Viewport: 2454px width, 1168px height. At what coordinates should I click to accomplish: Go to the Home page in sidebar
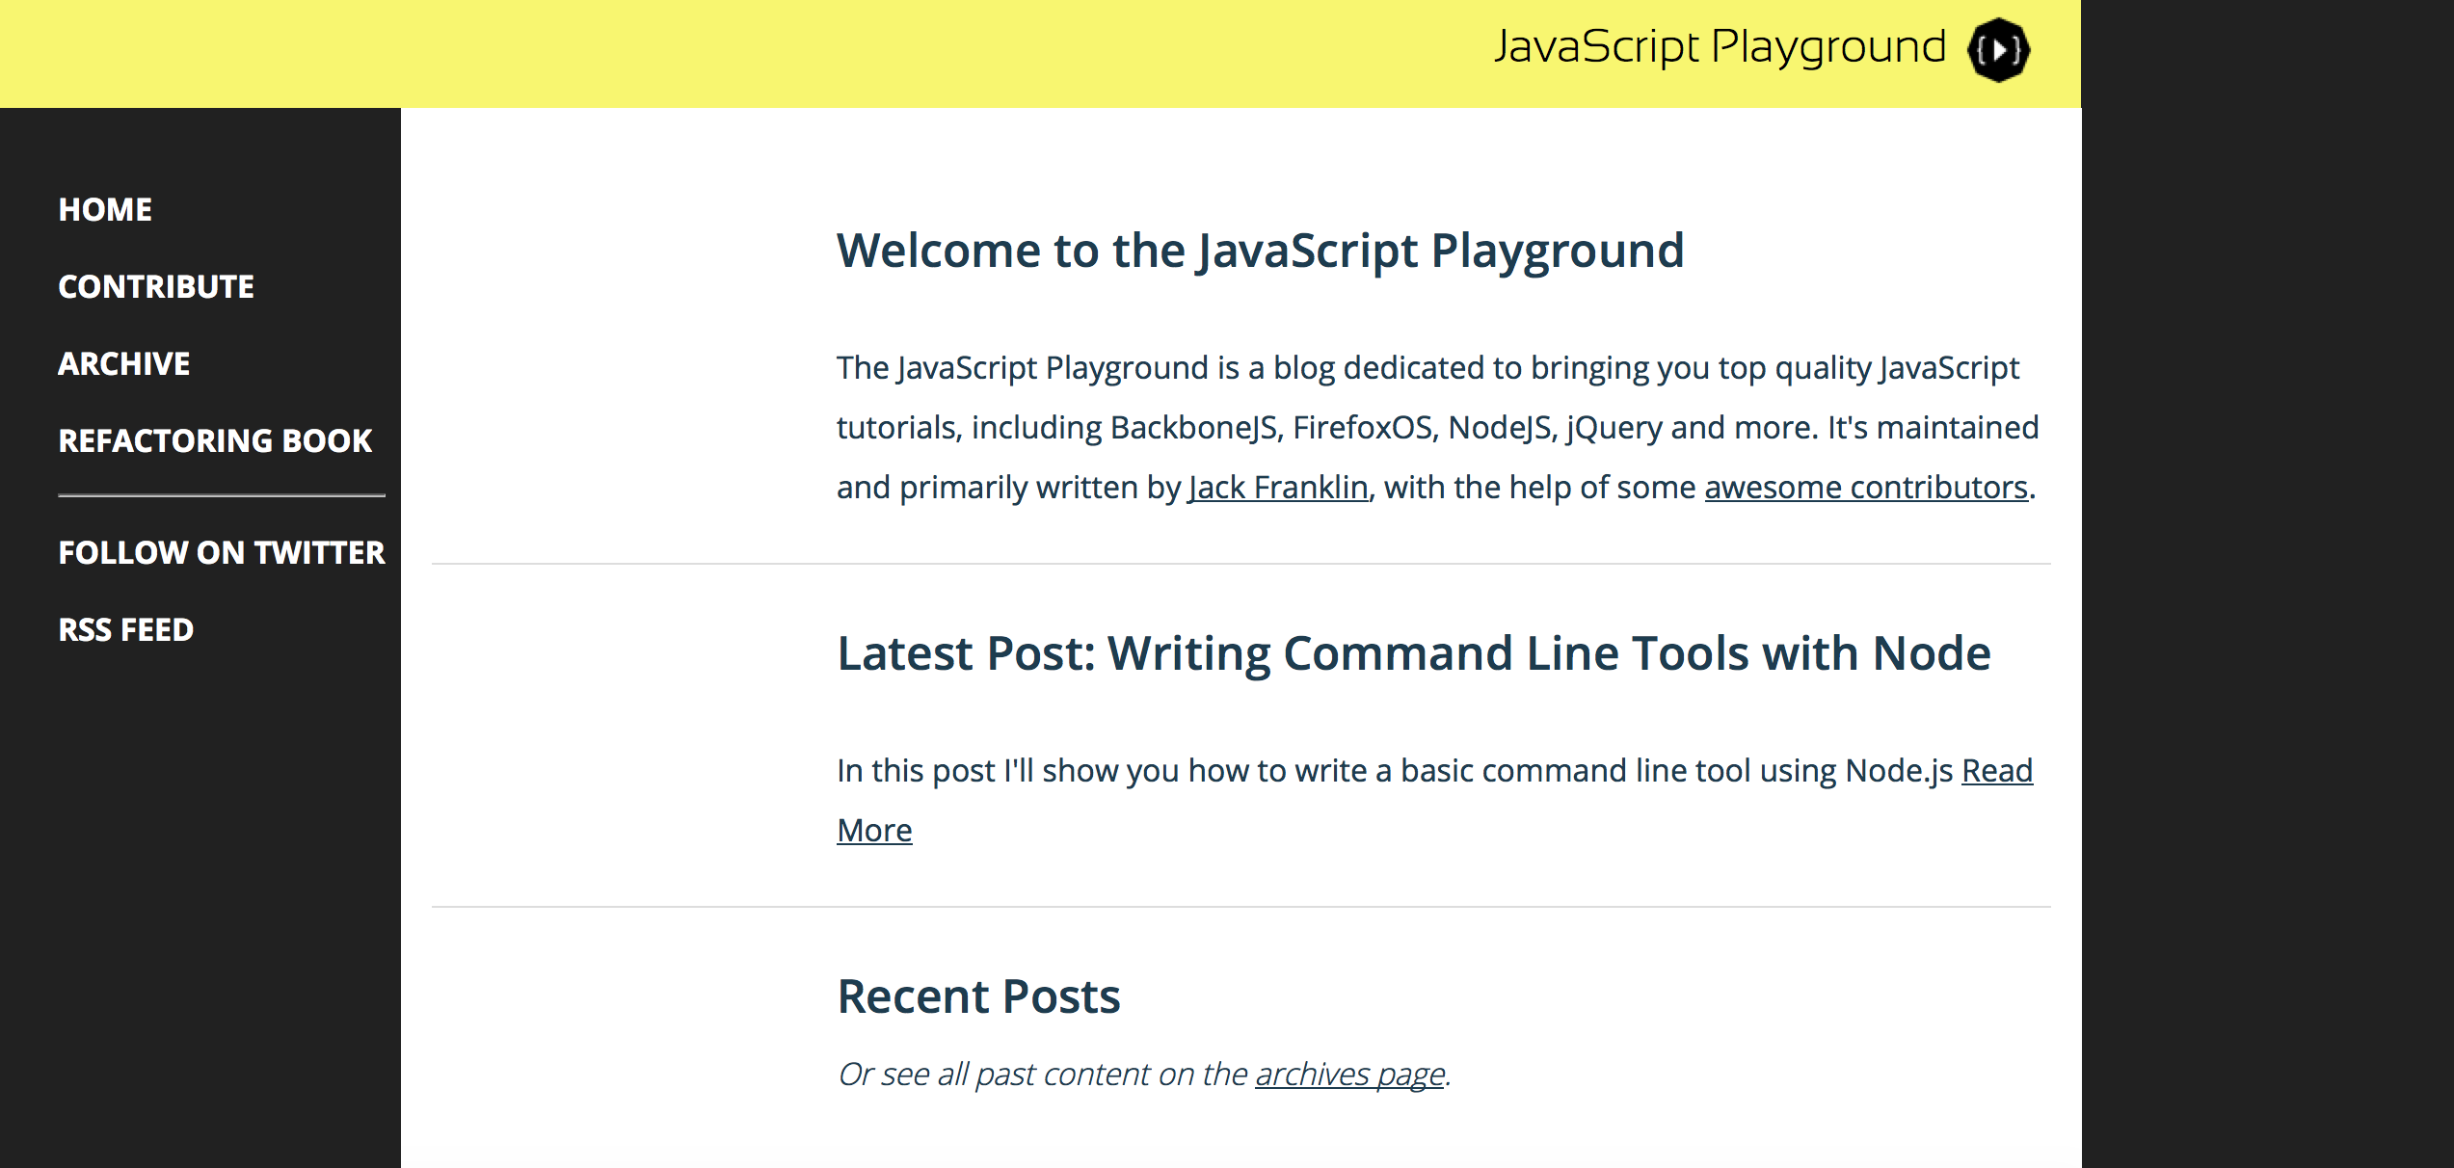click(105, 209)
